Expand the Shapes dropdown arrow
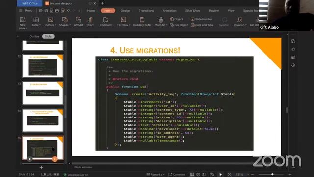Screen dimensions: 314x177 pos(70,25)
